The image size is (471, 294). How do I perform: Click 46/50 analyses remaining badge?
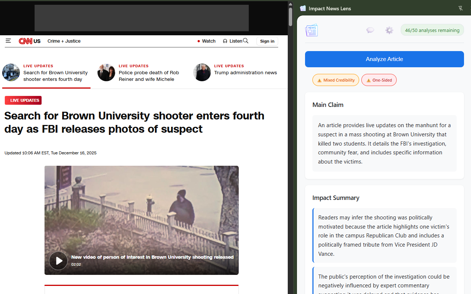coord(432,30)
